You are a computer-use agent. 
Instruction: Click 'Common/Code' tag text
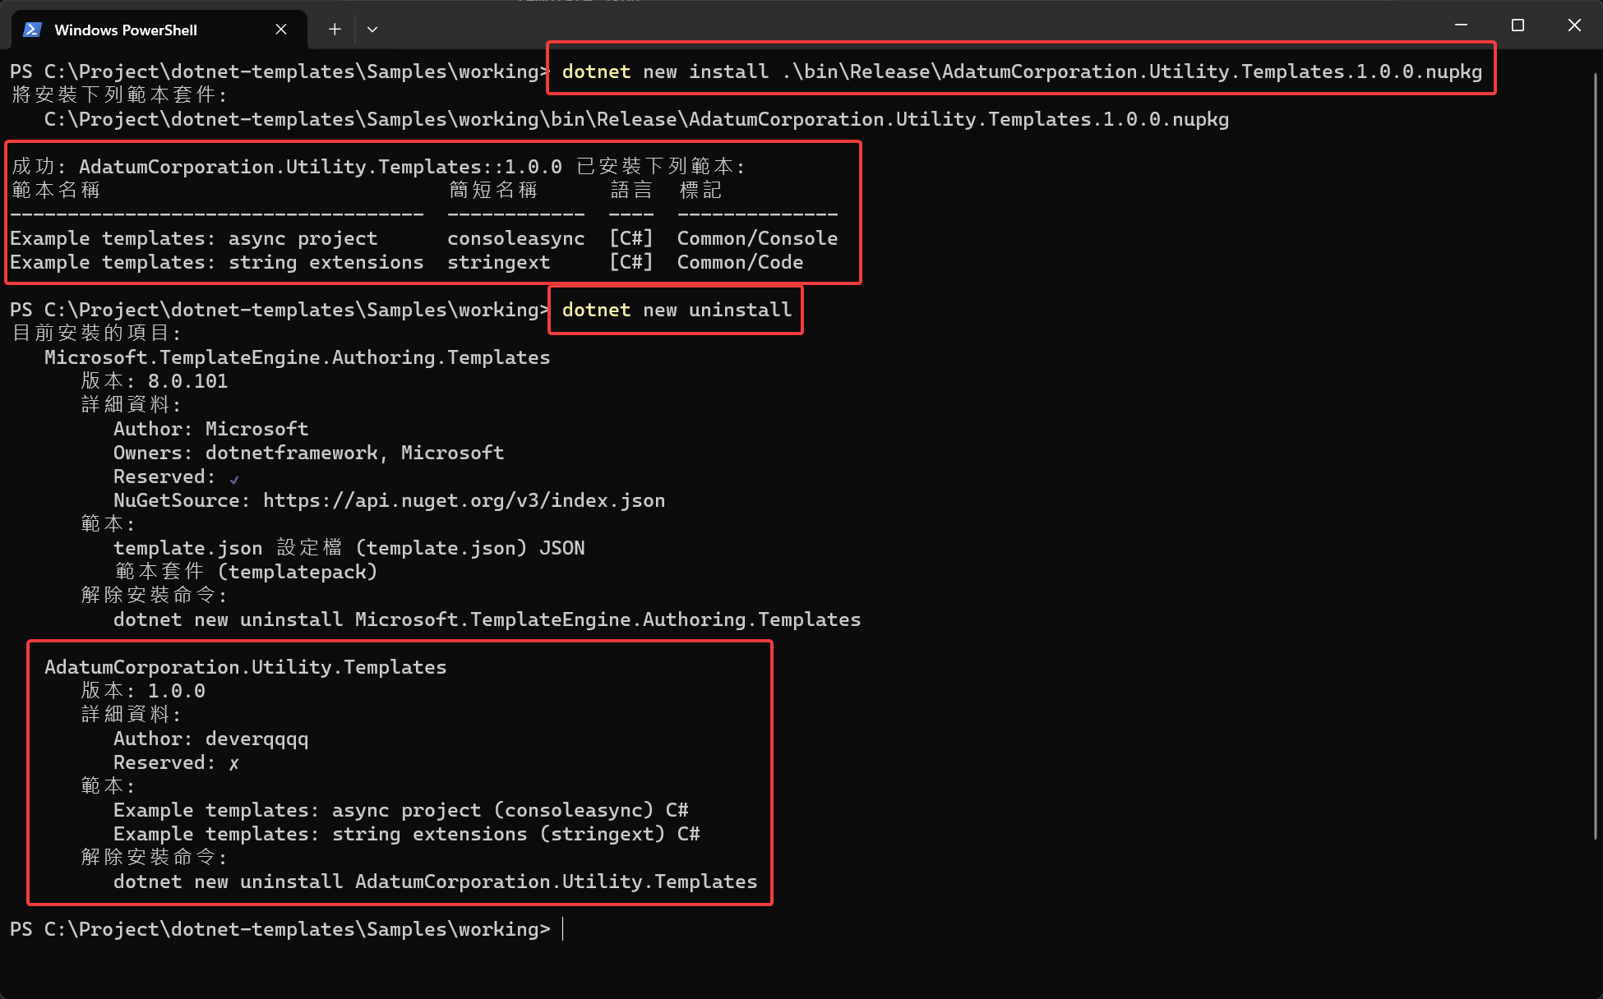tap(740, 262)
